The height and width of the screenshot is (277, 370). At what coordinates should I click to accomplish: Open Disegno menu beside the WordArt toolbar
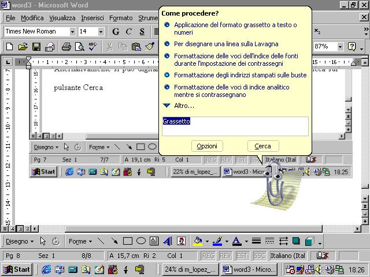(20, 241)
